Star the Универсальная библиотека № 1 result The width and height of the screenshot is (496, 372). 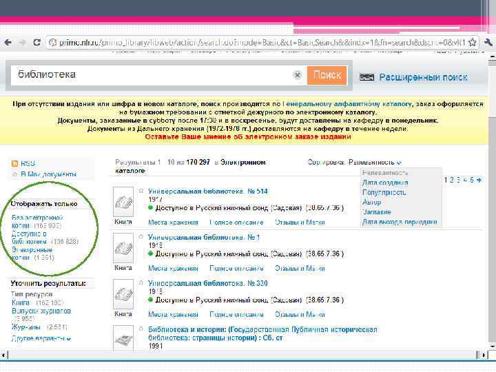pos(141,236)
